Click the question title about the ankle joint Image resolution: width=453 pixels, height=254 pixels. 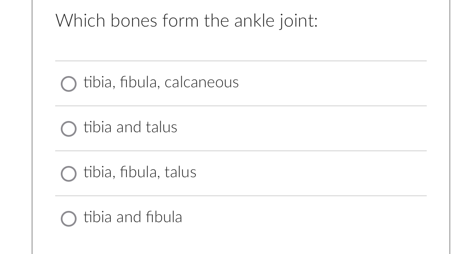(x=187, y=21)
